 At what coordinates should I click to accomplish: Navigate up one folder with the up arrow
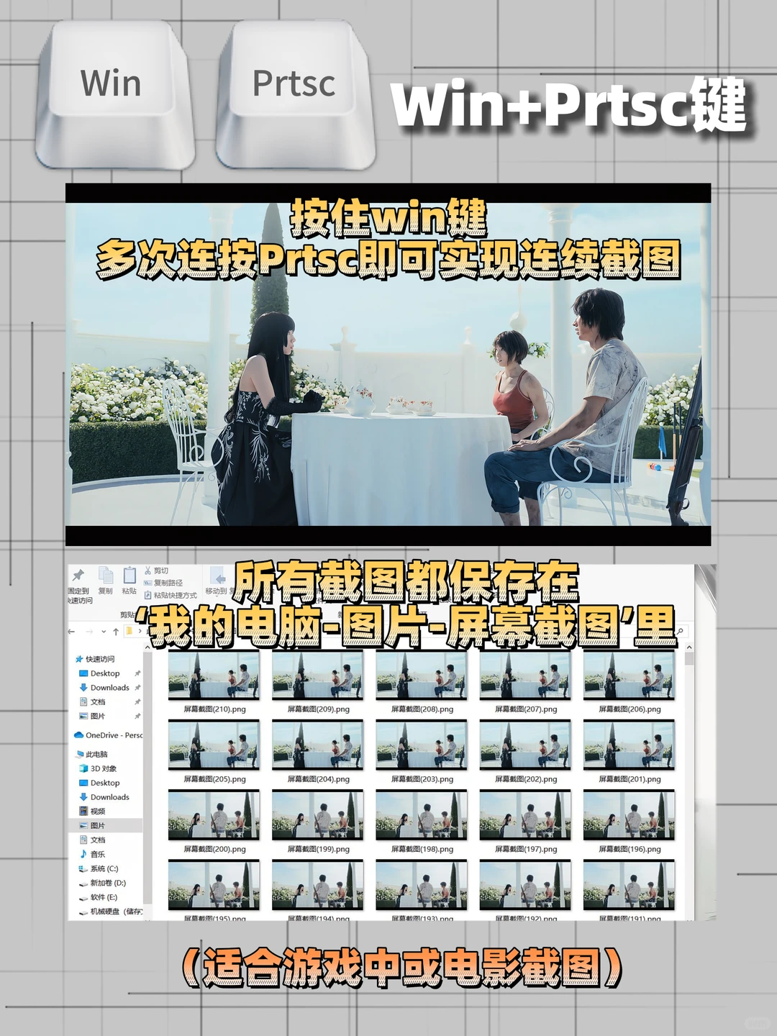point(116,631)
